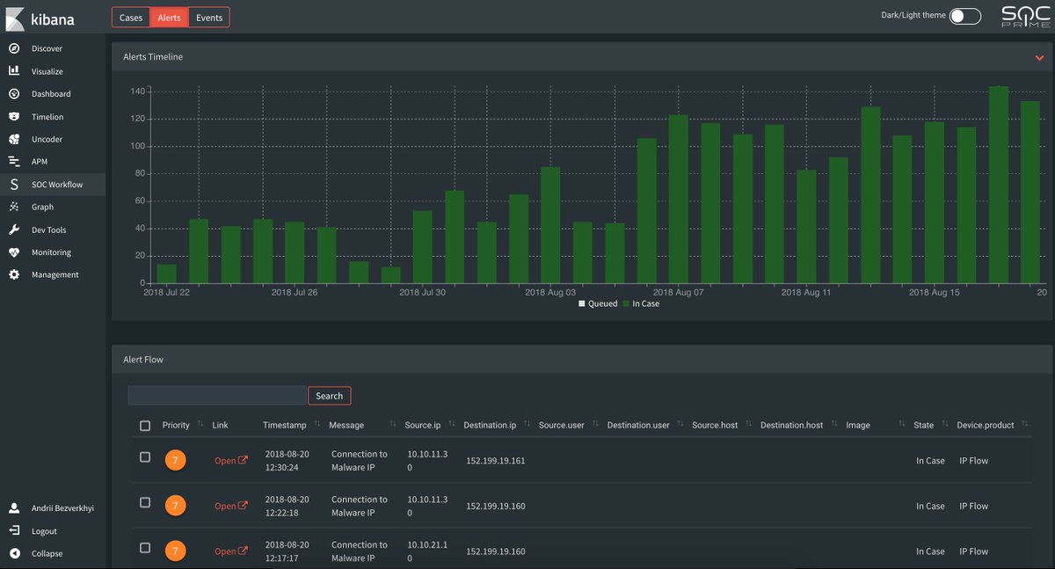This screenshot has height=569, width=1055.
Task: Open the Uncoder sidebar icon
Action: point(14,139)
